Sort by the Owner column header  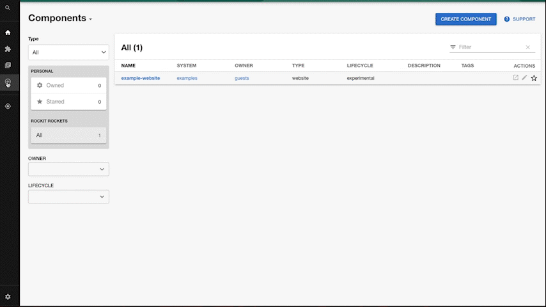(x=244, y=65)
